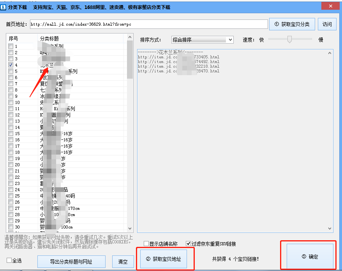Check the checkbox for row 3
The image size is (342, 271).
pyautogui.click(x=11, y=59)
